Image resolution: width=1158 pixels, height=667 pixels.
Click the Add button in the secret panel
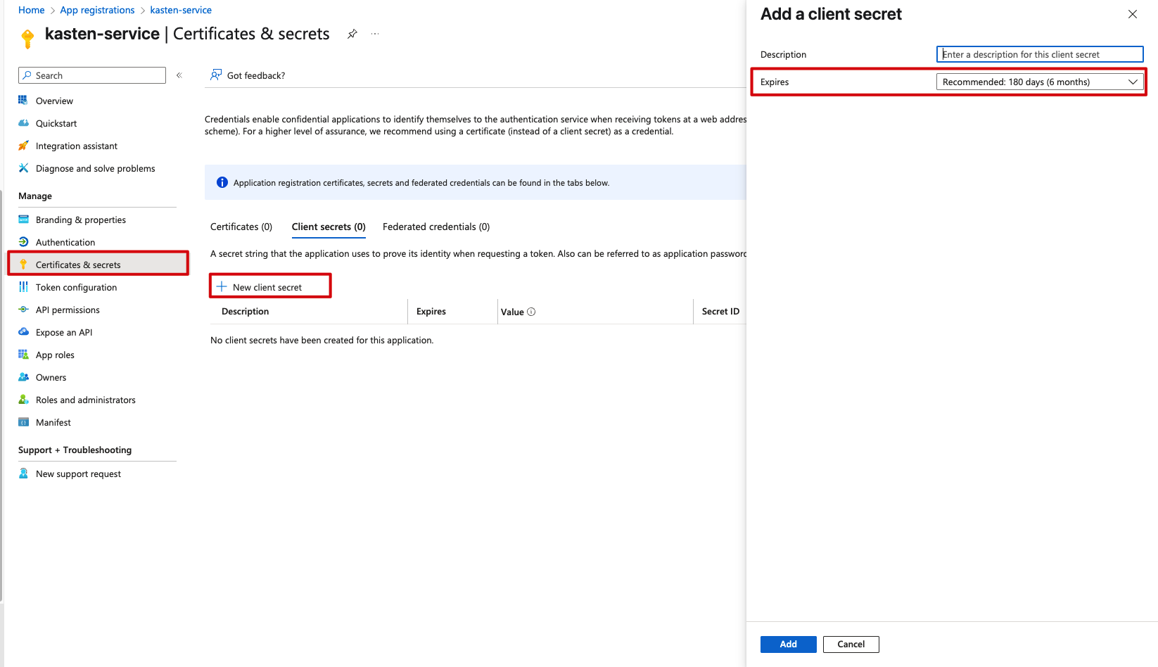[x=788, y=644]
